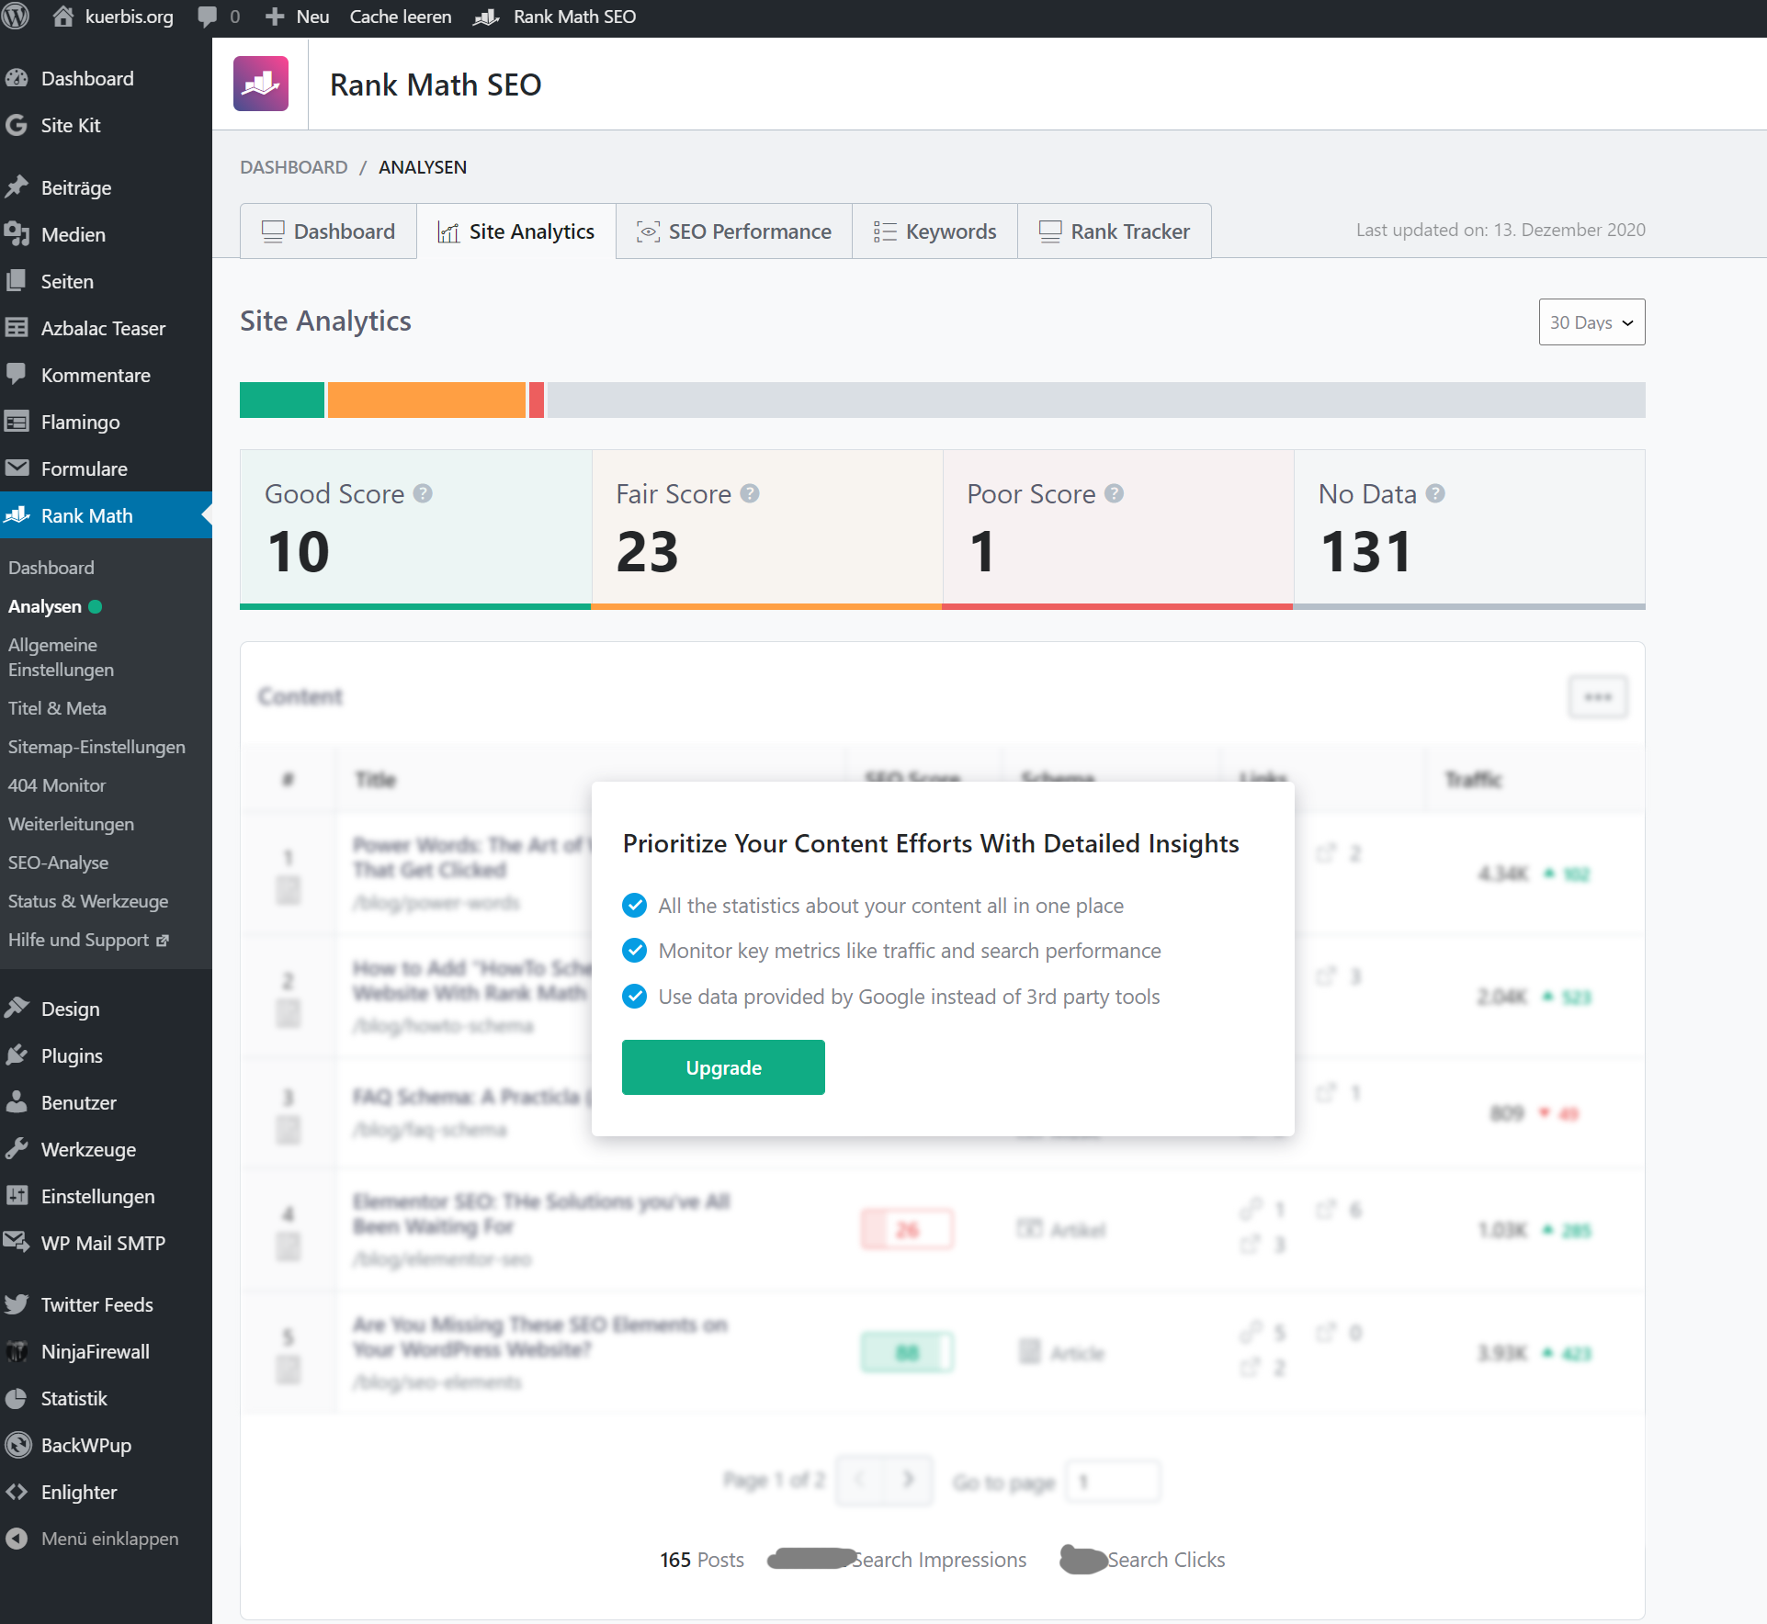Click WP Mail SMTP envelope icon
Screen dimensions: 1767x1624
pyautogui.click(x=17, y=1243)
